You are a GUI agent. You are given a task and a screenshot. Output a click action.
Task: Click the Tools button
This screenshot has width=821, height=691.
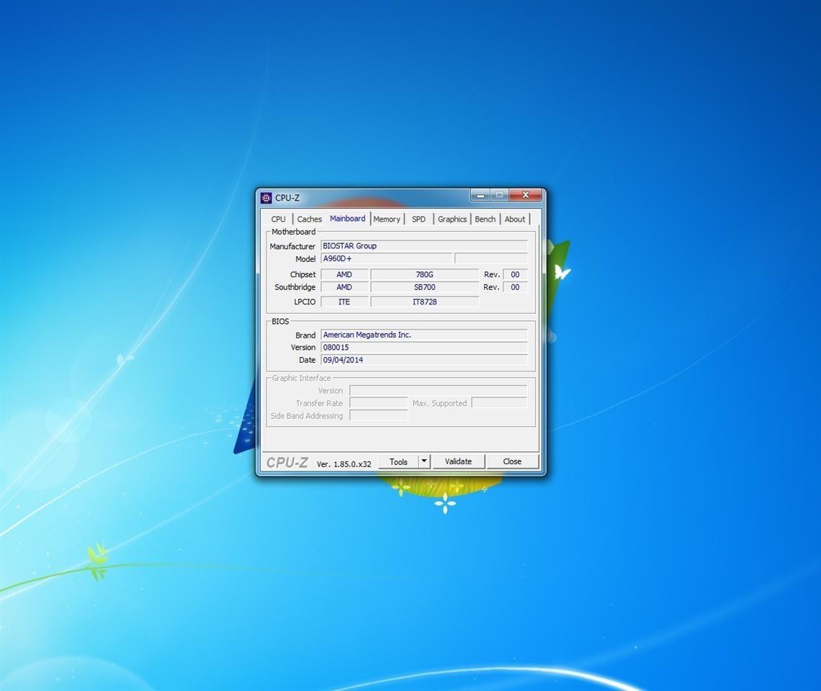tap(398, 461)
